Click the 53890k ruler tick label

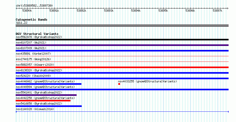tap(27, 11)
